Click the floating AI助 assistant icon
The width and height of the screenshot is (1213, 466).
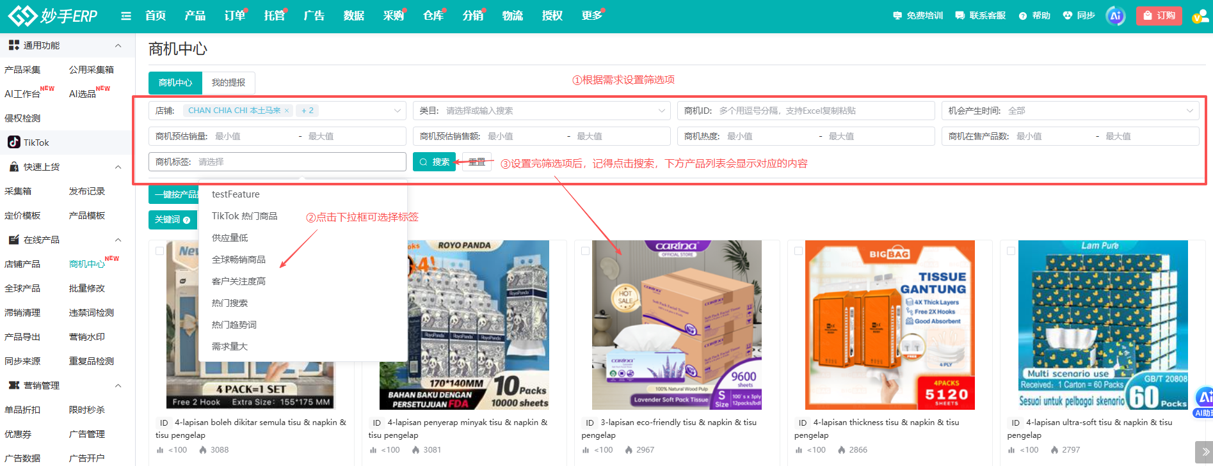click(x=1203, y=402)
